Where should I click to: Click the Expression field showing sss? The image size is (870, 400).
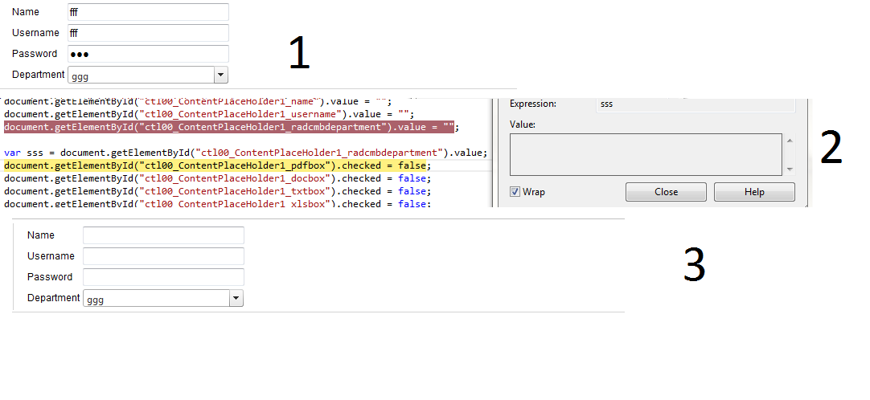(x=696, y=104)
